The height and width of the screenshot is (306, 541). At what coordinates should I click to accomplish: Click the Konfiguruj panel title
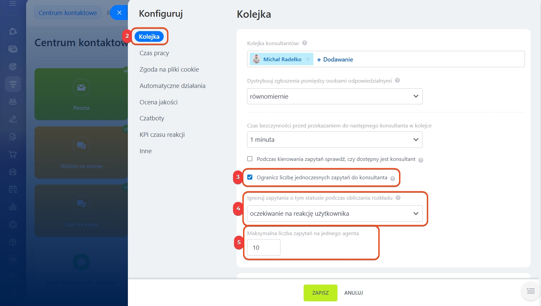[161, 14]
